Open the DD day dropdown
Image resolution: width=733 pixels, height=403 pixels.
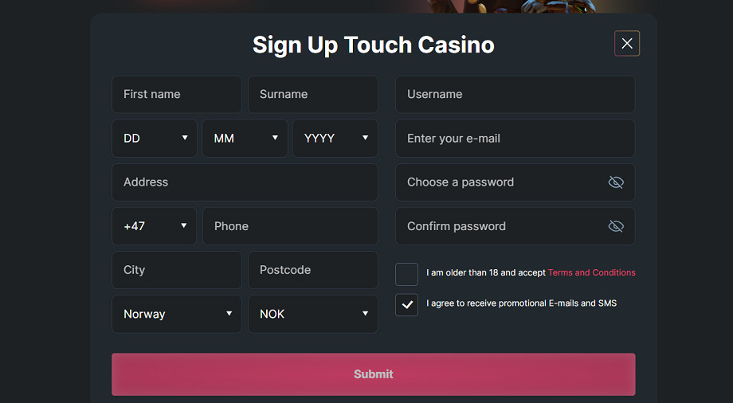(x=155, y=138)
